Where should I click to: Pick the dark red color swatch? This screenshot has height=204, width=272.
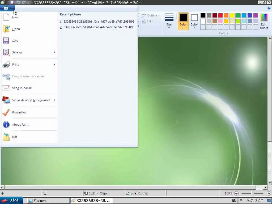tap(215, 15)
